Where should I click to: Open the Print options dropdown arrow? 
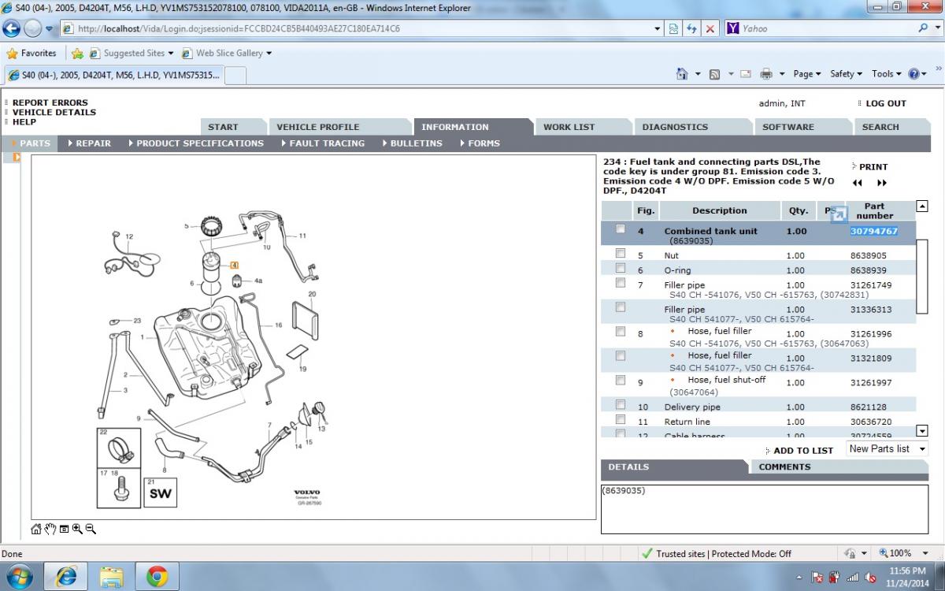tap(782, 74)
